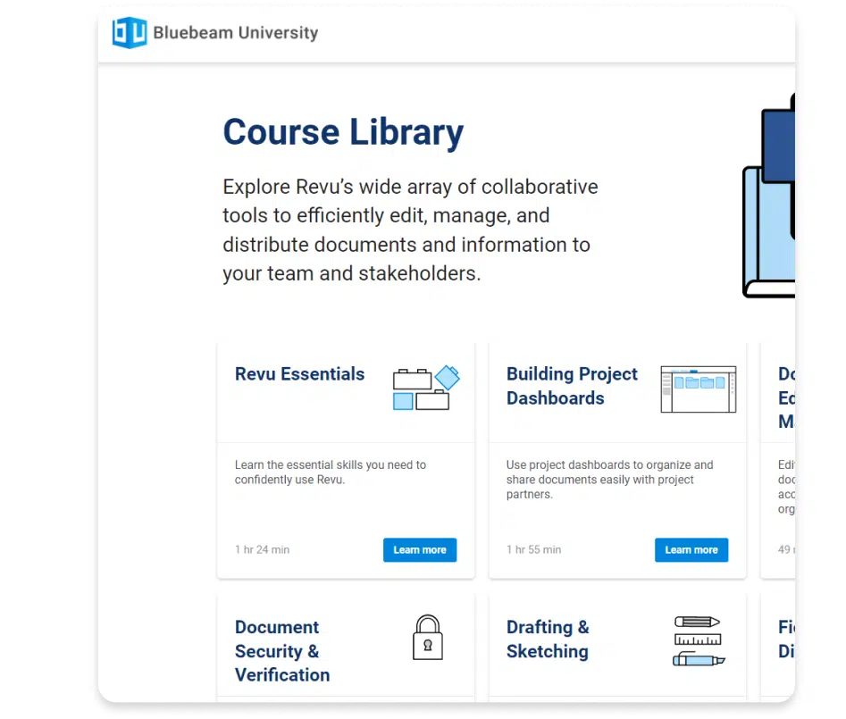Screen dimensions: 846x719
Task: Click the 1 hr 24 min duration label
Action: (262, 550)
